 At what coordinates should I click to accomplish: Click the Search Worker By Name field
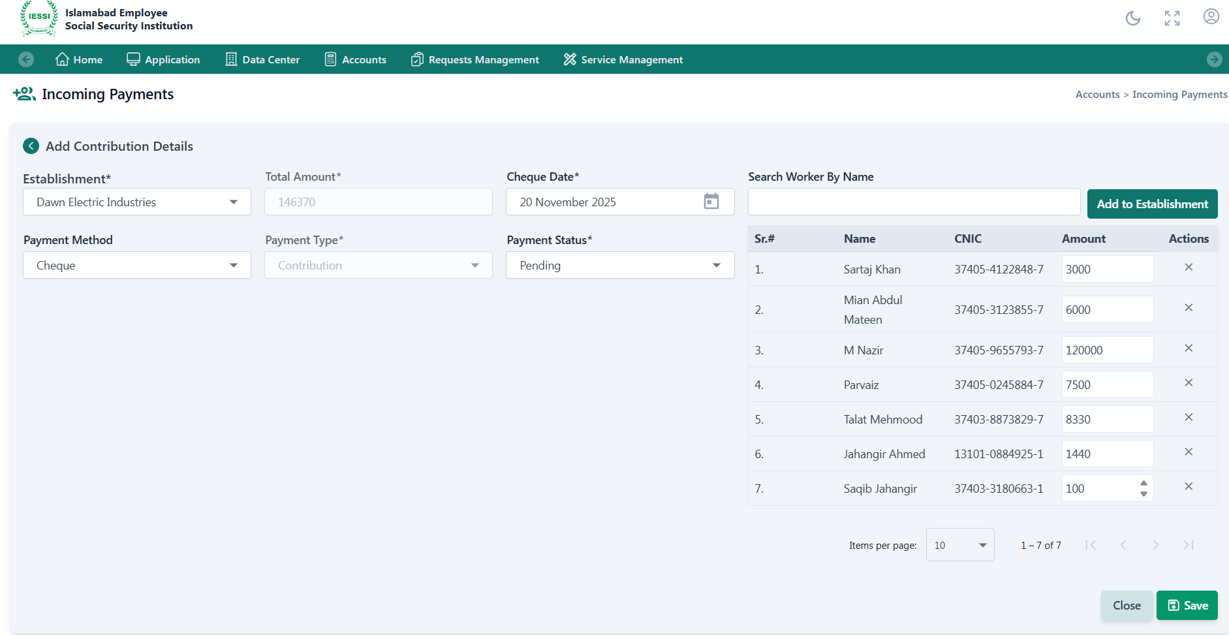click(914, 202)
